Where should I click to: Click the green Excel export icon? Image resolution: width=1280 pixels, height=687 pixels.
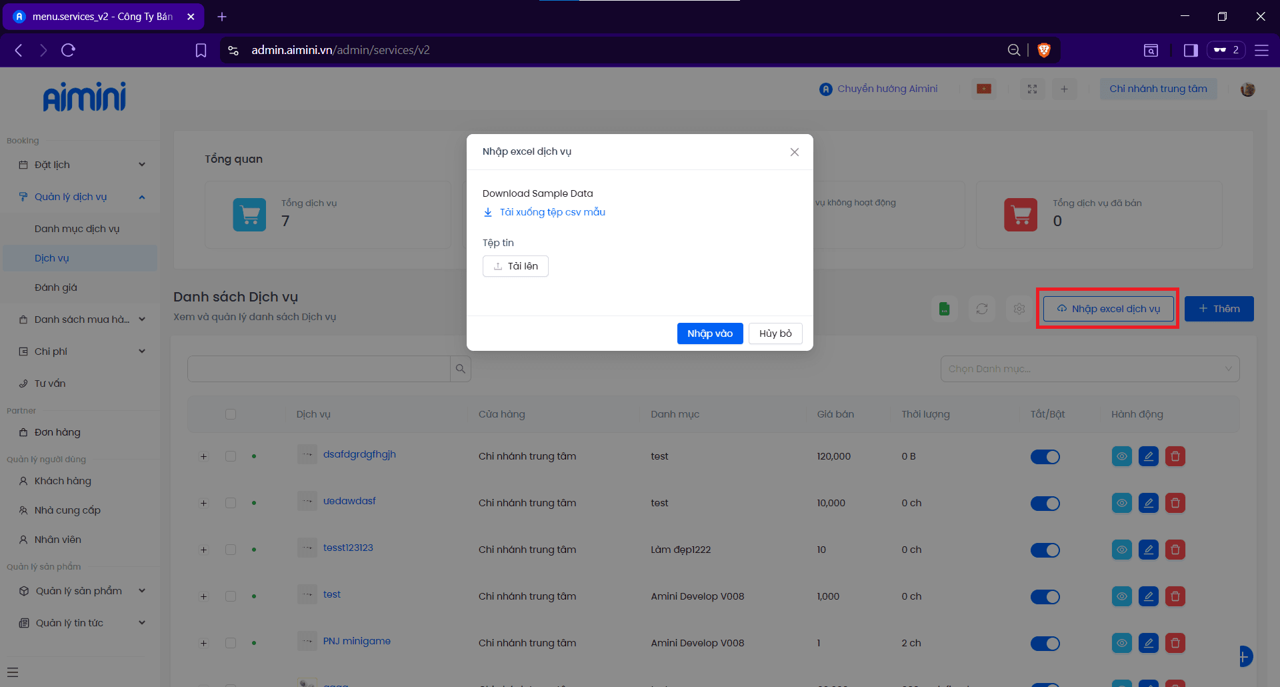[944, 309]
